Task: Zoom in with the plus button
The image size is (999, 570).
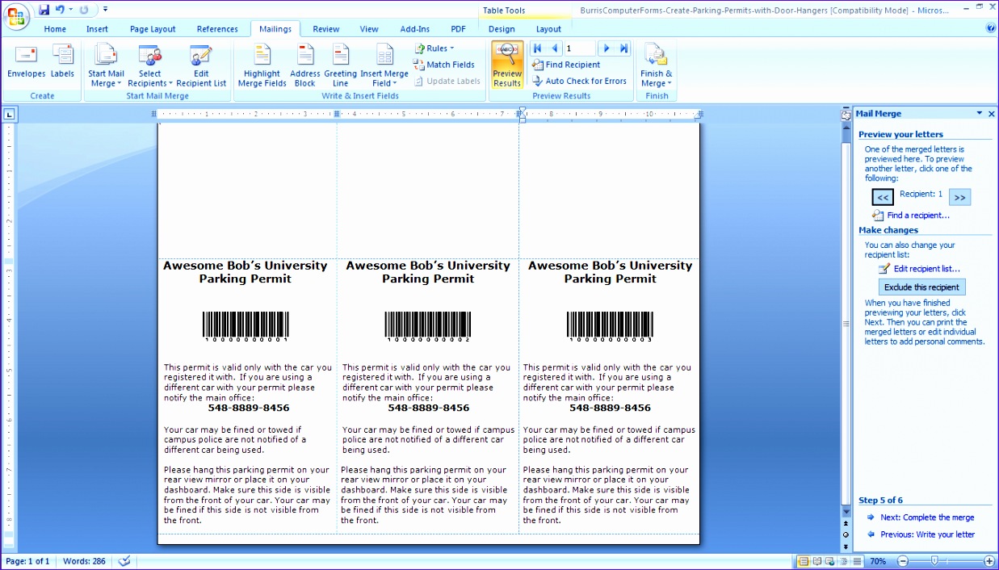Action: (989, 561)
